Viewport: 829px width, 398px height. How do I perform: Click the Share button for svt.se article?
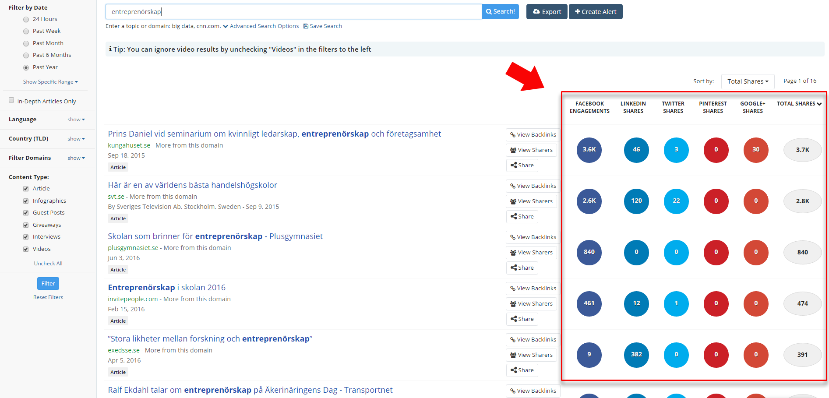(522, 217)
